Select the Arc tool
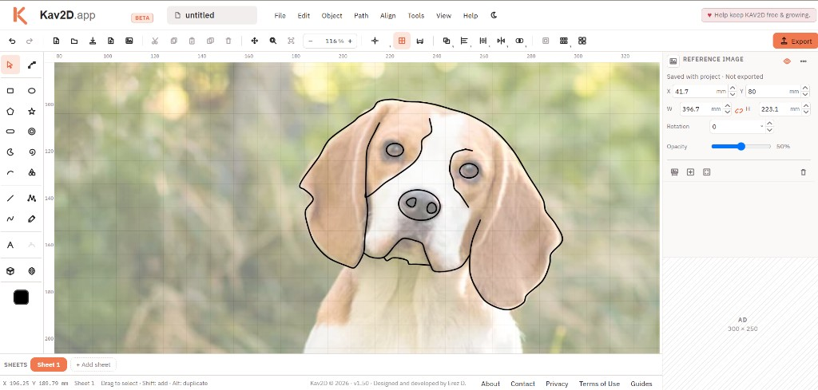 tap(10, 172)
